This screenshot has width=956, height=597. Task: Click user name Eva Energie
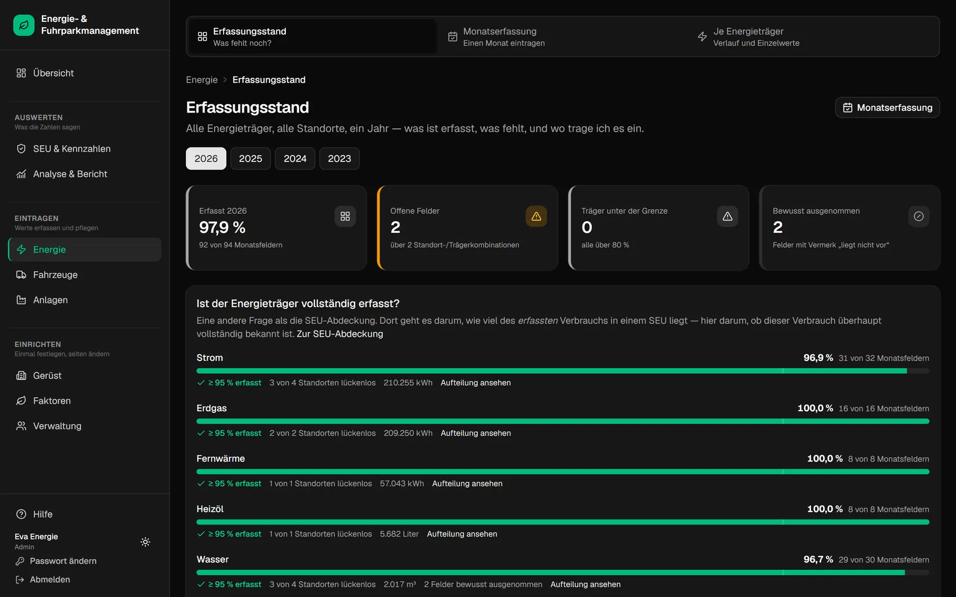[x=37, y=537]
